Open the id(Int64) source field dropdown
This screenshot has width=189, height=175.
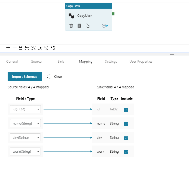25,109
